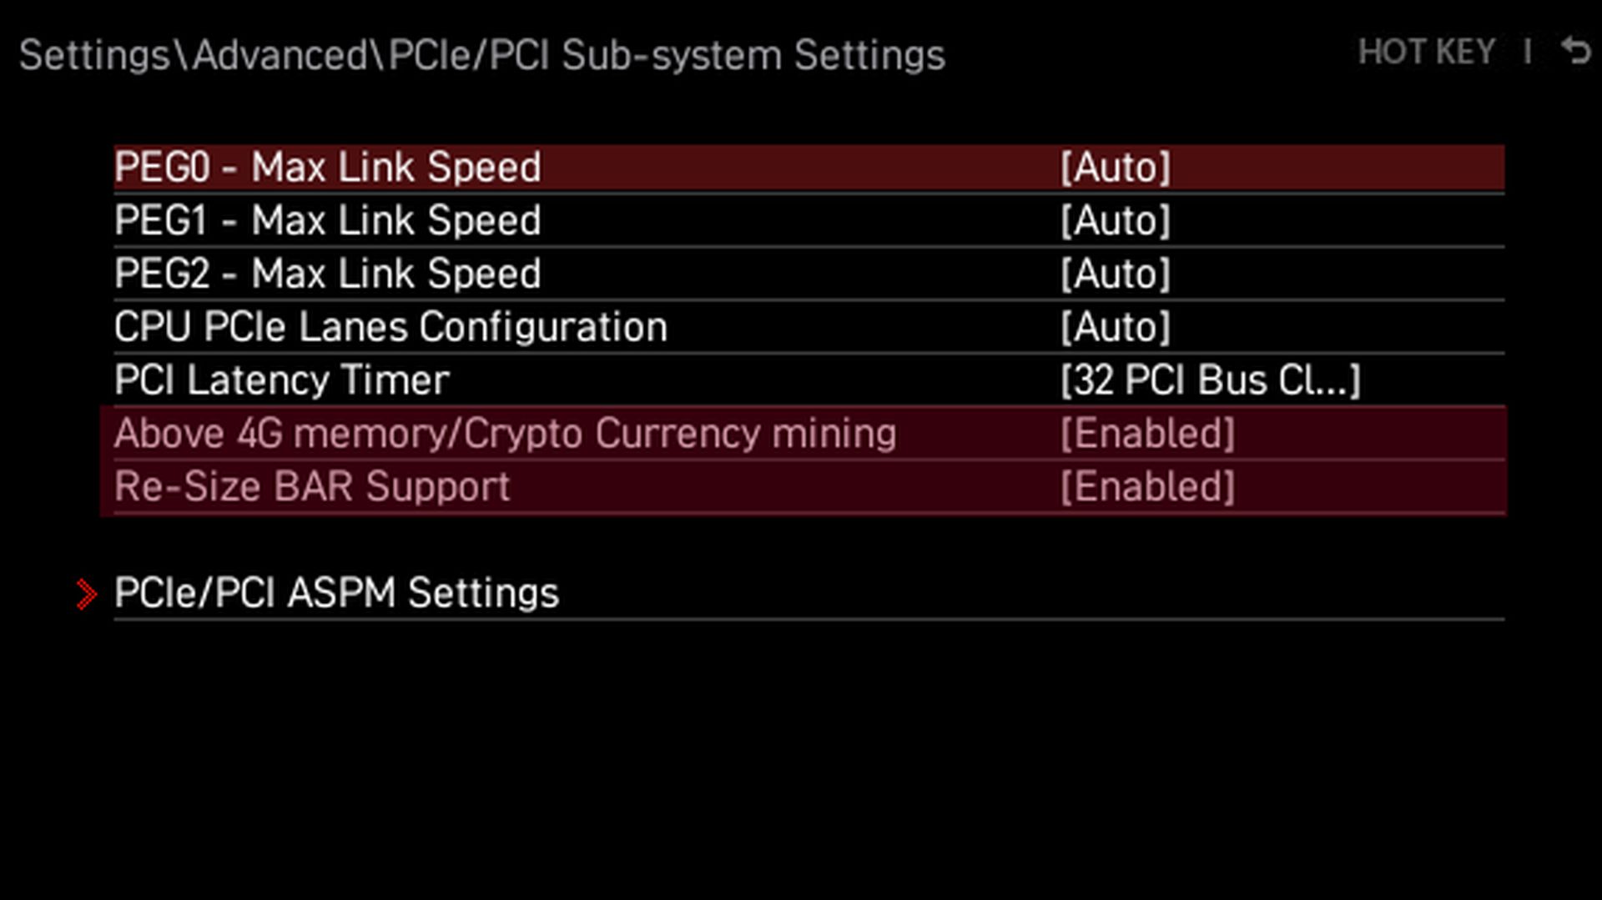Viewport: 1602px width, 900px height.
Task: Select the Re-Size BAR Support label
Action: 312,487
